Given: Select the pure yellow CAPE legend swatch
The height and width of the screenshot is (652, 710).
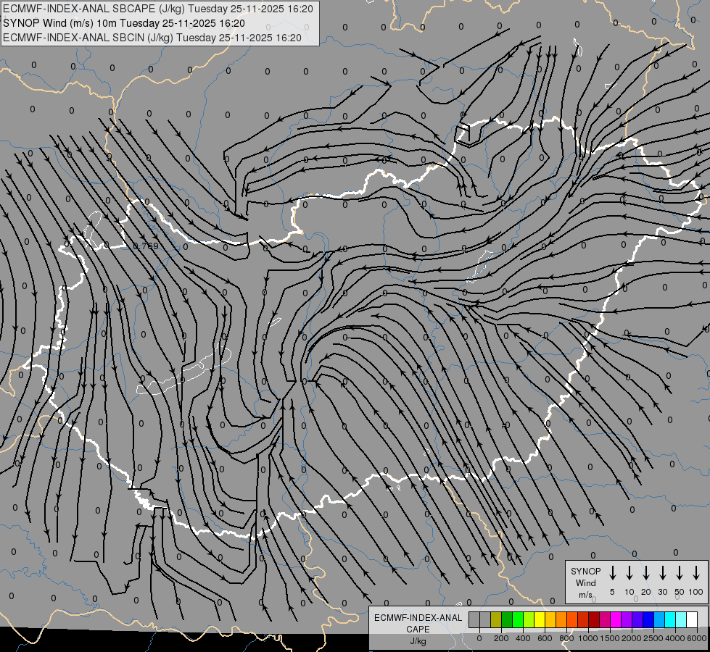Looking at the screenshot, I should point(540,619).
